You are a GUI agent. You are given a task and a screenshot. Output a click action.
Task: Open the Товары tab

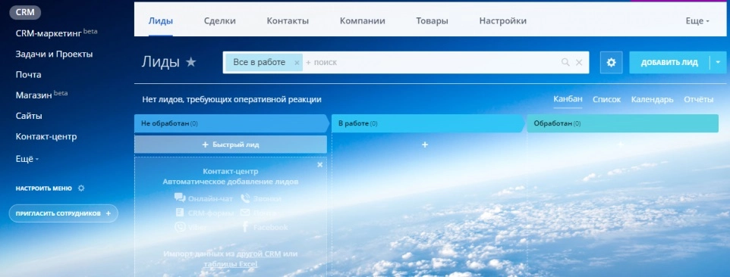coord(432,21)
